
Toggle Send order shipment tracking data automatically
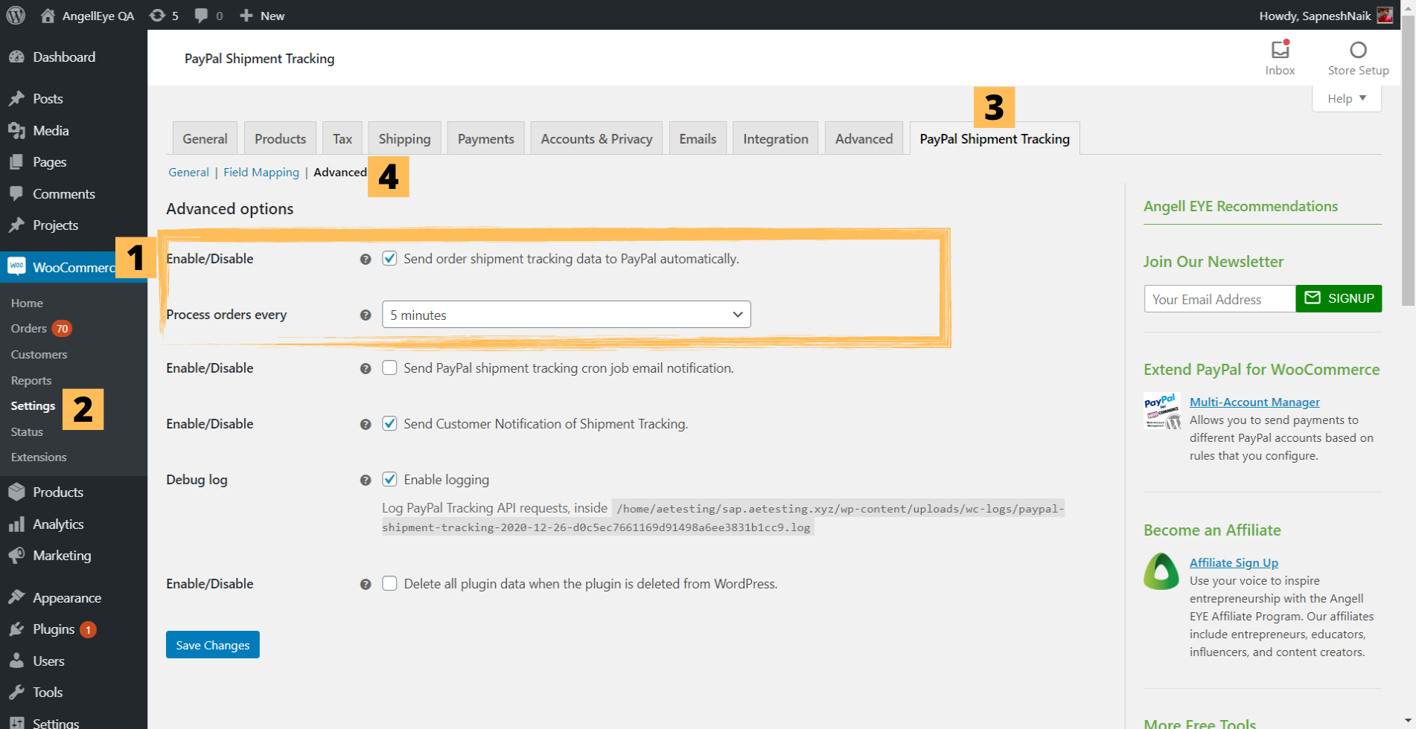point(389,258)
